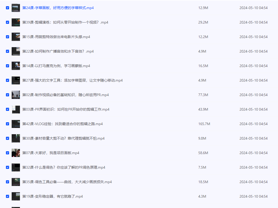Select the thumbnail for 第07课 项目面板 video
Screen dimensions: 278x208
pos(16,153)
